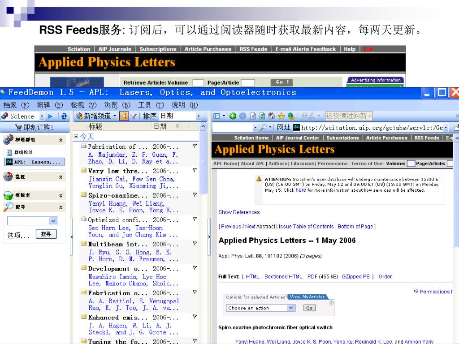Screen dimensions: 459x344
Task: Toggle flag on A. A. Bettiol 'Fabrication o...' item
Action: point(195,292)
